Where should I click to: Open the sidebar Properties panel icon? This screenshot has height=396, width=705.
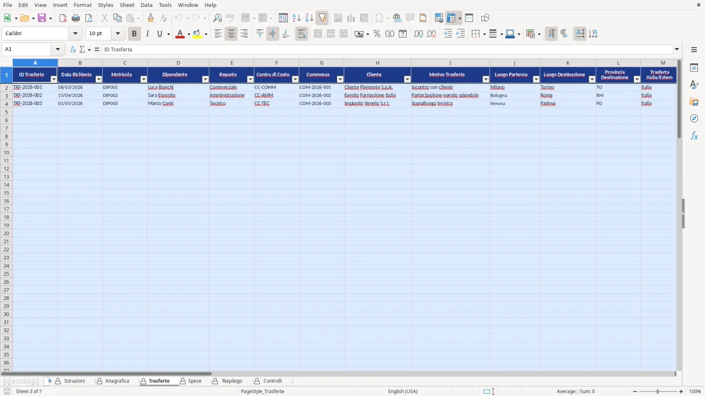click(694, 68)
